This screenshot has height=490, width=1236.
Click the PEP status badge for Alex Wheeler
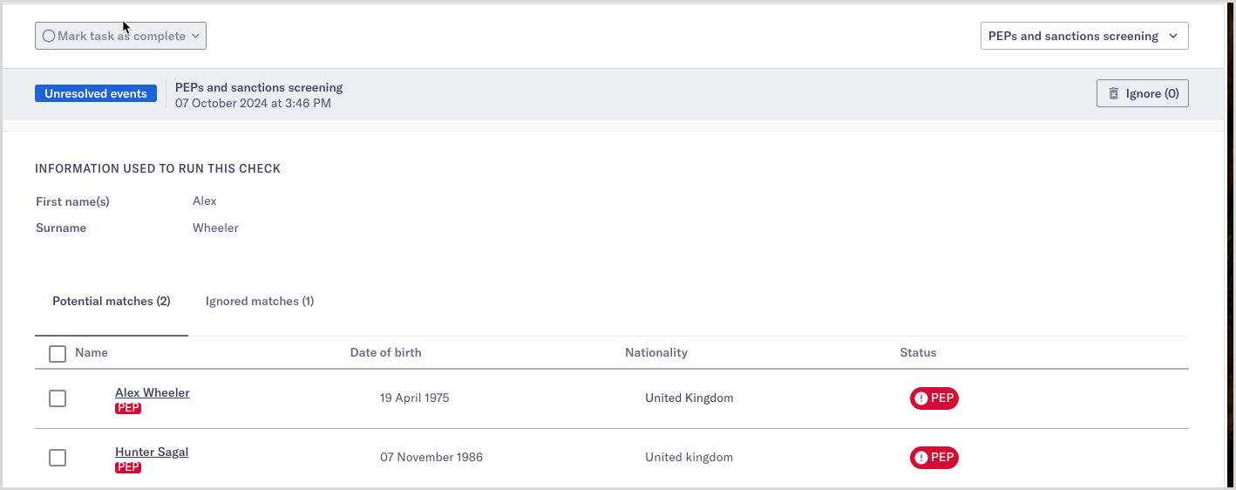click(x=934, y=398)
